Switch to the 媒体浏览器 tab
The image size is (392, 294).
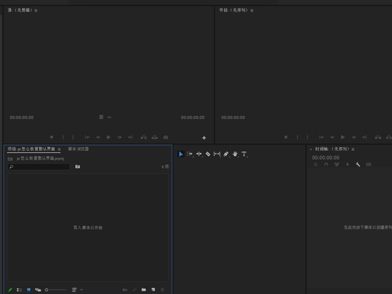click(78, 149)
